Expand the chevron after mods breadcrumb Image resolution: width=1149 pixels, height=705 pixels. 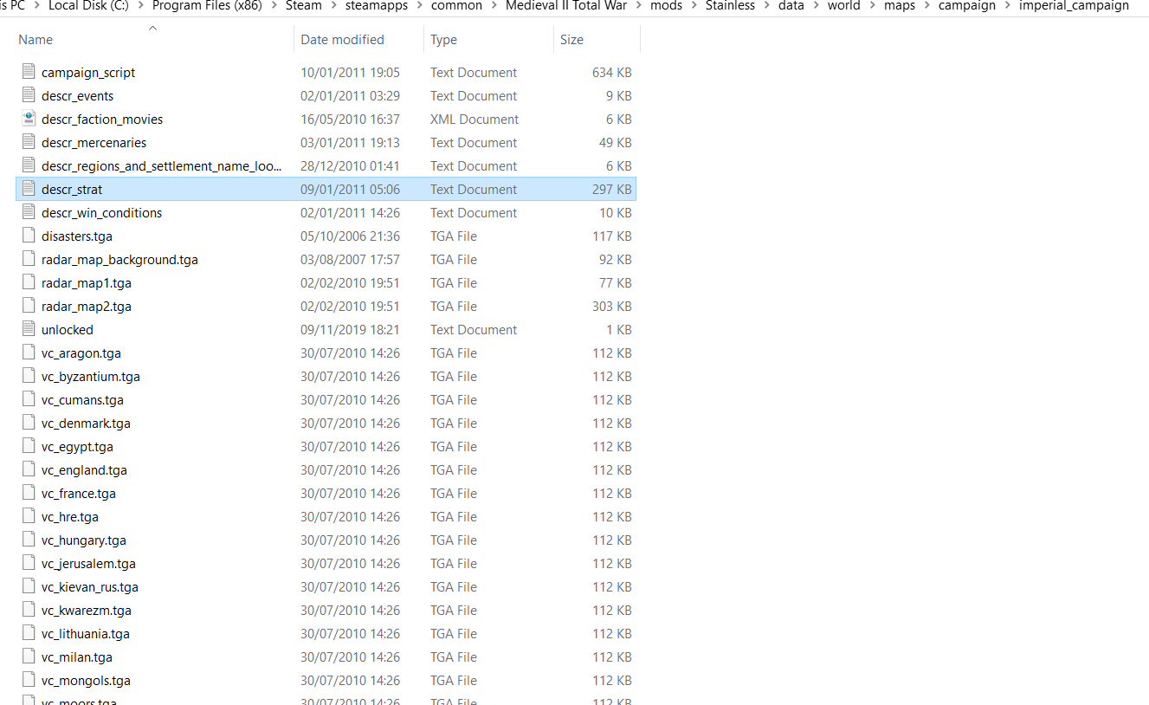[694, 6]
